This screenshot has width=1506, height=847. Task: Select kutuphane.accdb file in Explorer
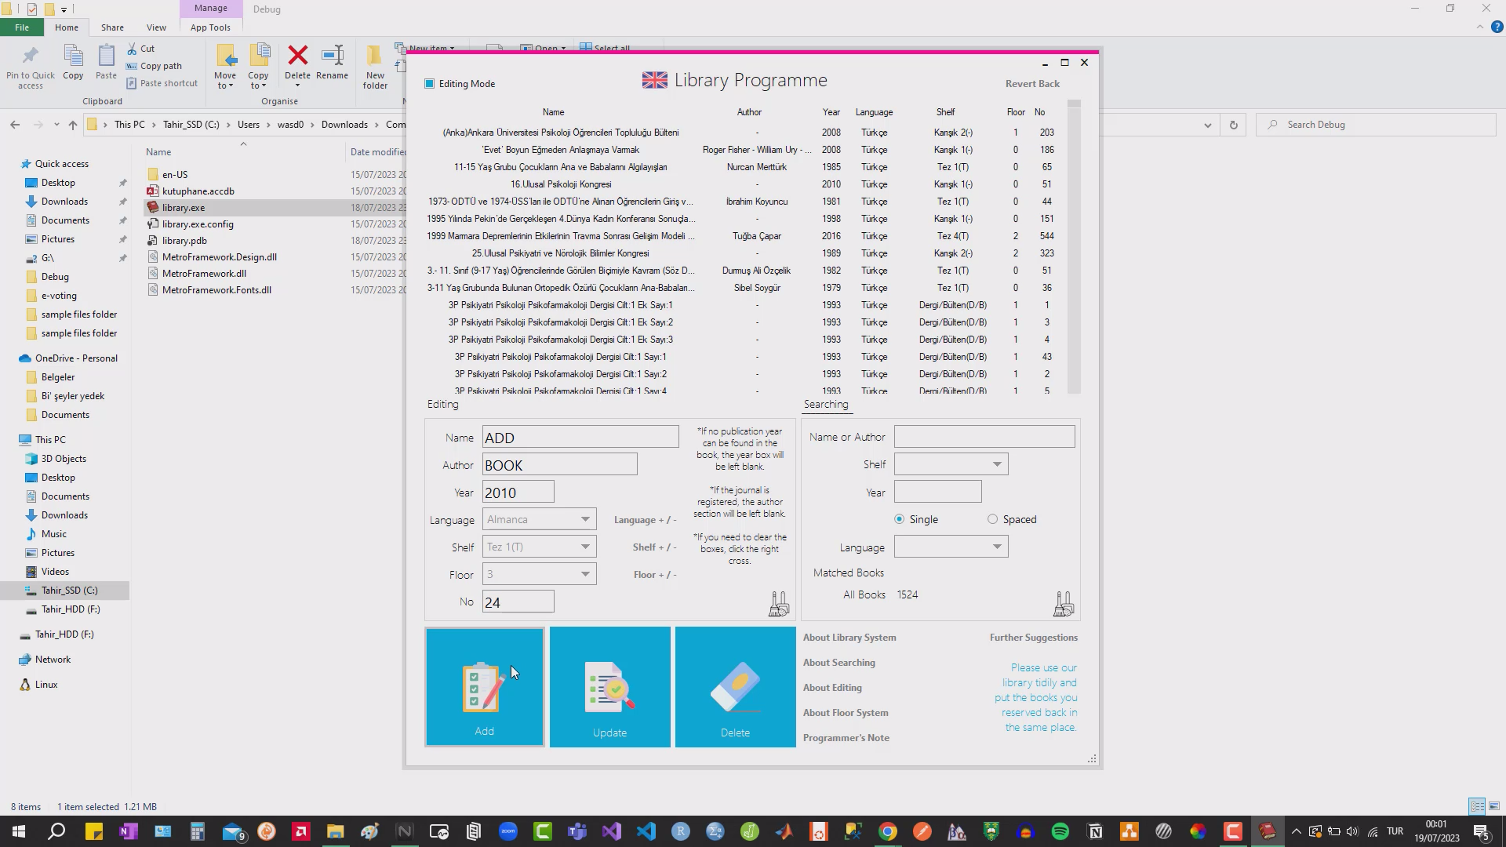tap(198, 191)
